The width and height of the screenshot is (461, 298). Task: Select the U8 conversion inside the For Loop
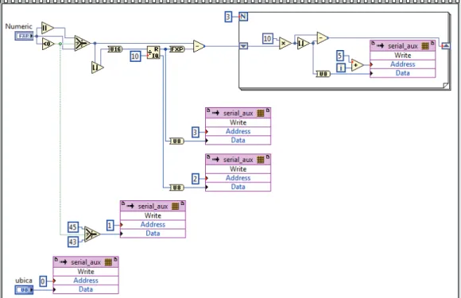click(x=323, y=74)
